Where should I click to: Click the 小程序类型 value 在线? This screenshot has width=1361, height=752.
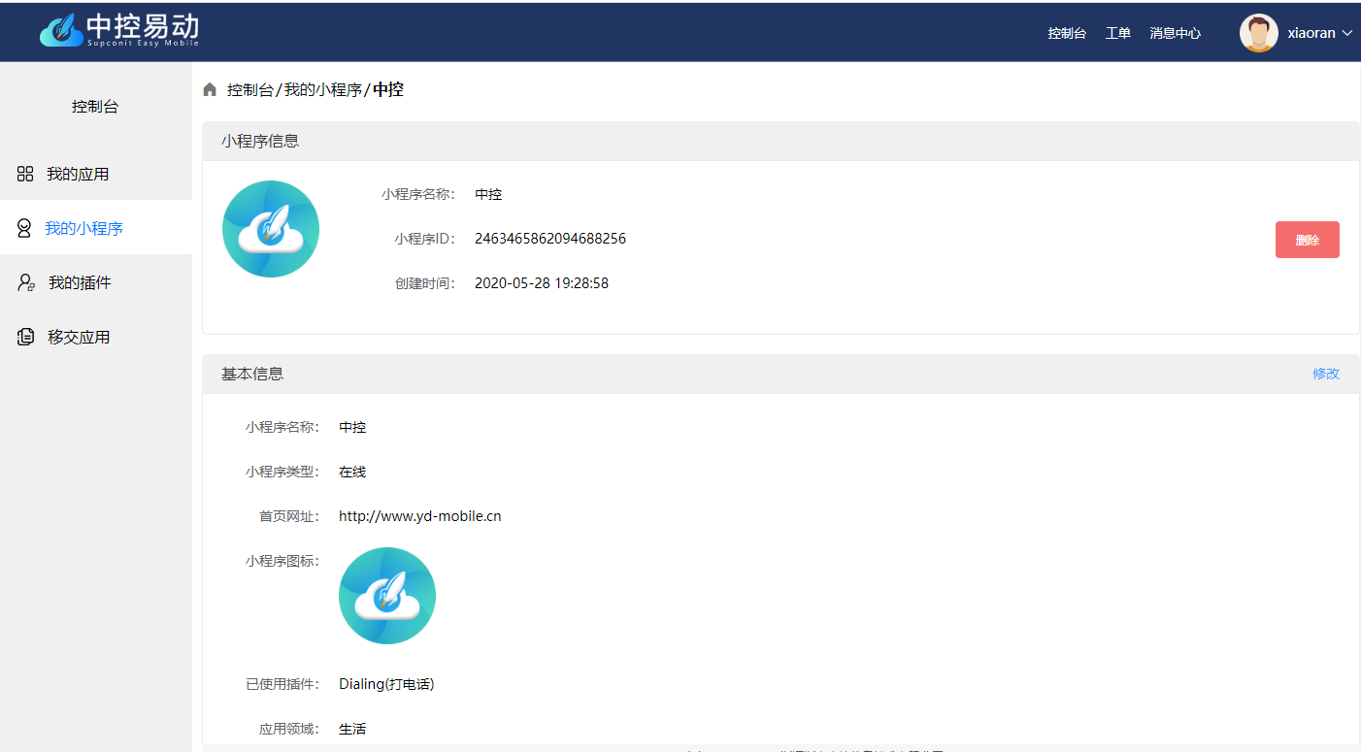point(352,472)
